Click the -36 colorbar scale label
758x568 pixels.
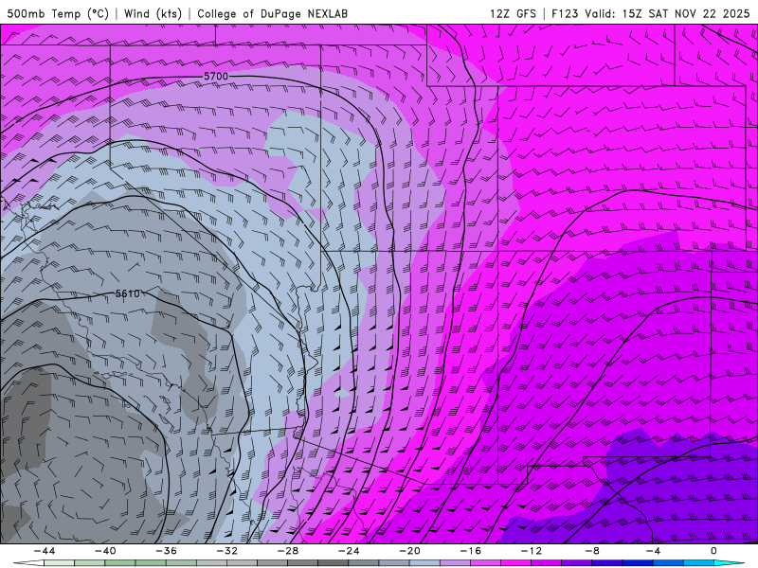pos(166,551)
